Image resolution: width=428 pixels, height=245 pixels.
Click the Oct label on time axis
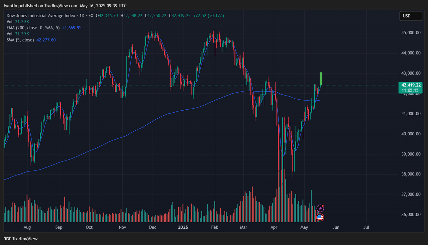click(89, 227)
